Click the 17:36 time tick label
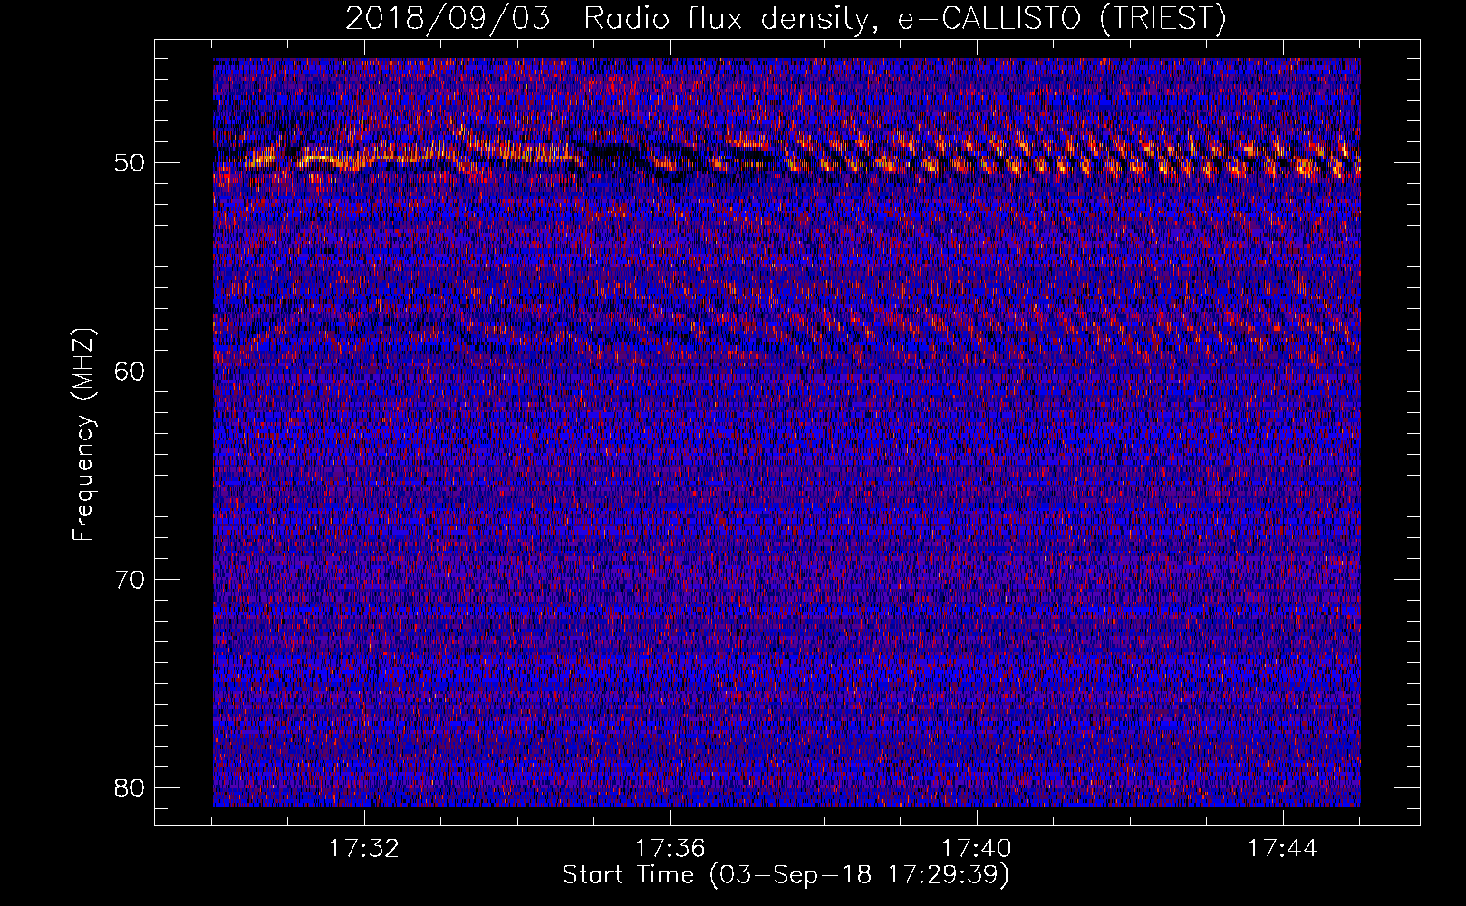1466x906 pixels. 670,849
